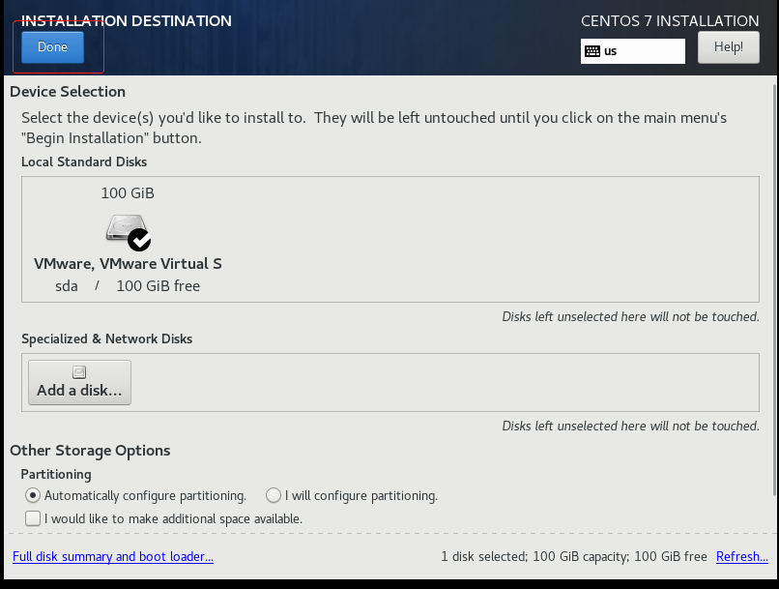The width and height of the screenshot is (779, 589).
Task: Click the 'sda / 100 GiB free' text
Action: (x=128, y=286)
